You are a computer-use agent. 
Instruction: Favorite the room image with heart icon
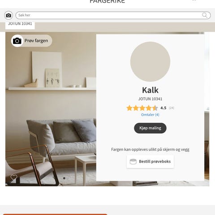[14, 177]
